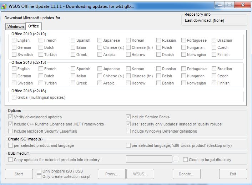Check Finnish under Office 2010
Image resolution: width=252 pixels, height=185 pixels.
(x=214, y=55)
